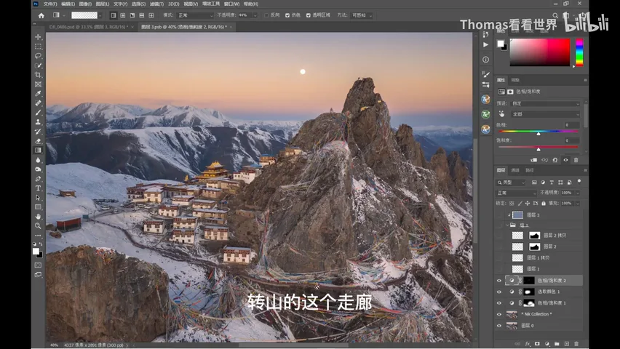The height and width of the screenshot is (349, 620).
Task: Select the Pen tool
Action: 38,179
